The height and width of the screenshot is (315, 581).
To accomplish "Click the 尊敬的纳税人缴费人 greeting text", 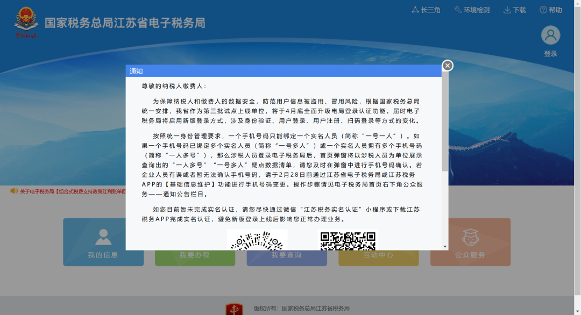I will click(x=174, y=86).
